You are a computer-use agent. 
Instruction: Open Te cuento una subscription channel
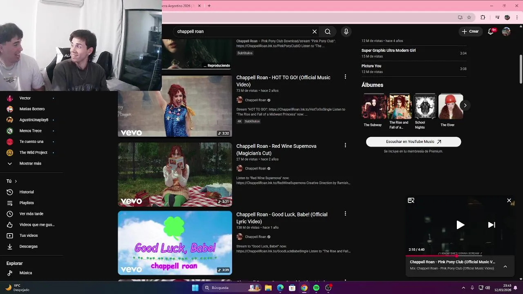pyautogui.click(x=31, y=142)
